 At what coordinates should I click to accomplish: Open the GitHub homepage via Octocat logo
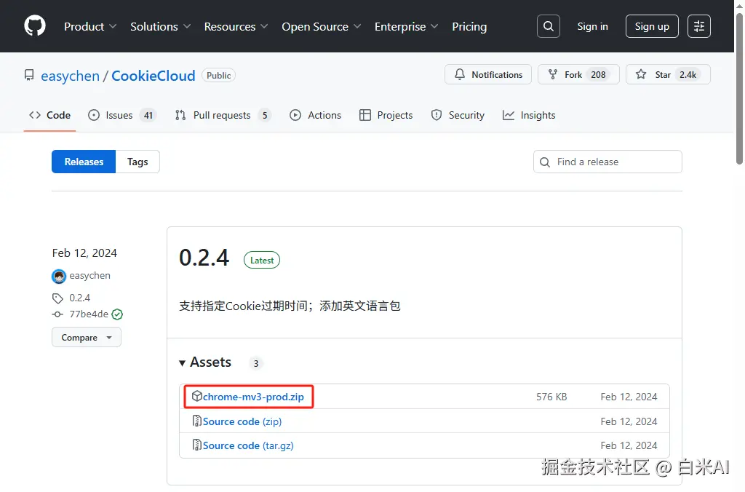35,25
